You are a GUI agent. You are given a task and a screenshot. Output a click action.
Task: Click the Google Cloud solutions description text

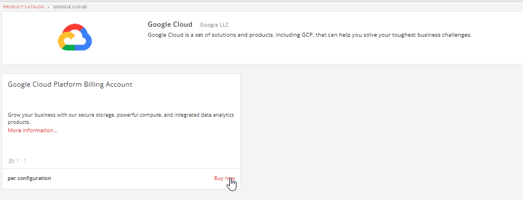click(309, 35)
